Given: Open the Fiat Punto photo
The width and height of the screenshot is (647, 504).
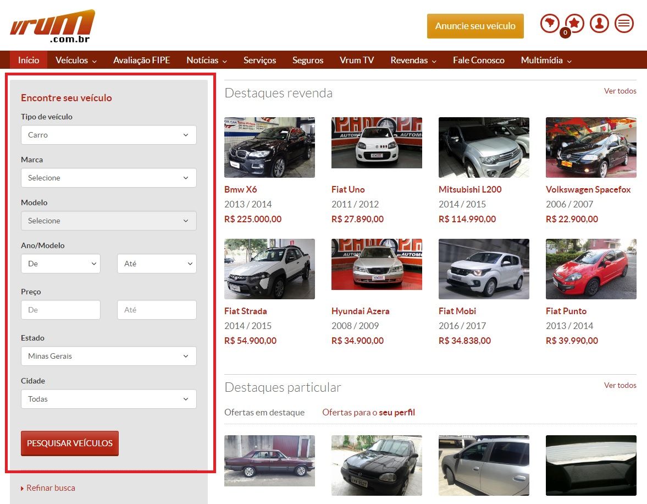Looking at the screenshot, I should [x=591, y=269].
